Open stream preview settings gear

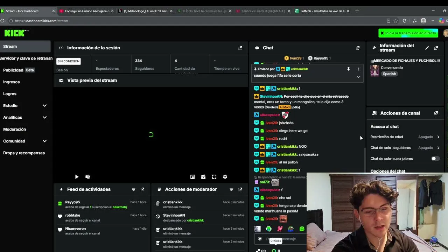pos(225,177)
